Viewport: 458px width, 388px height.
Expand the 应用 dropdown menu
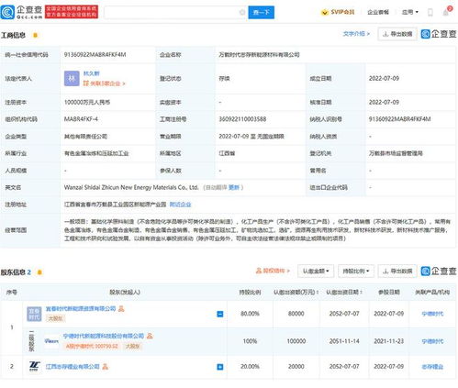410,12
